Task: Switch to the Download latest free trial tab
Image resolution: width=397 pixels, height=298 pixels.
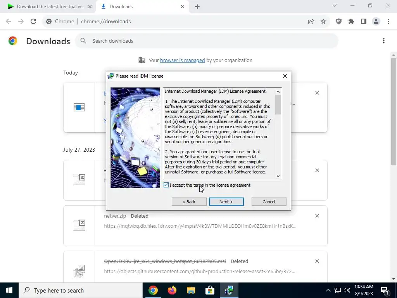Action: pyautogui.click(x=50, y=7)
